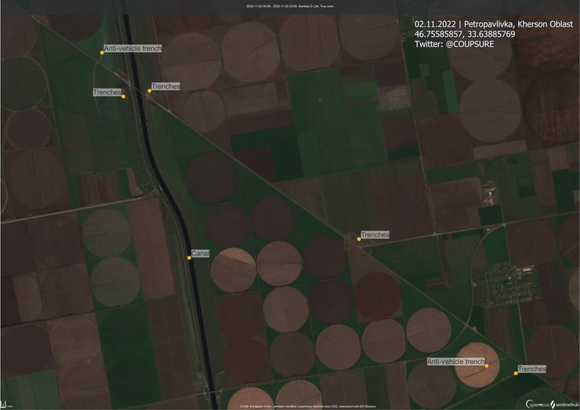Select the southeastern-most Trenches text label
Image resolution: width=580 pixels, height=410 pixels.
pos(531,368)
